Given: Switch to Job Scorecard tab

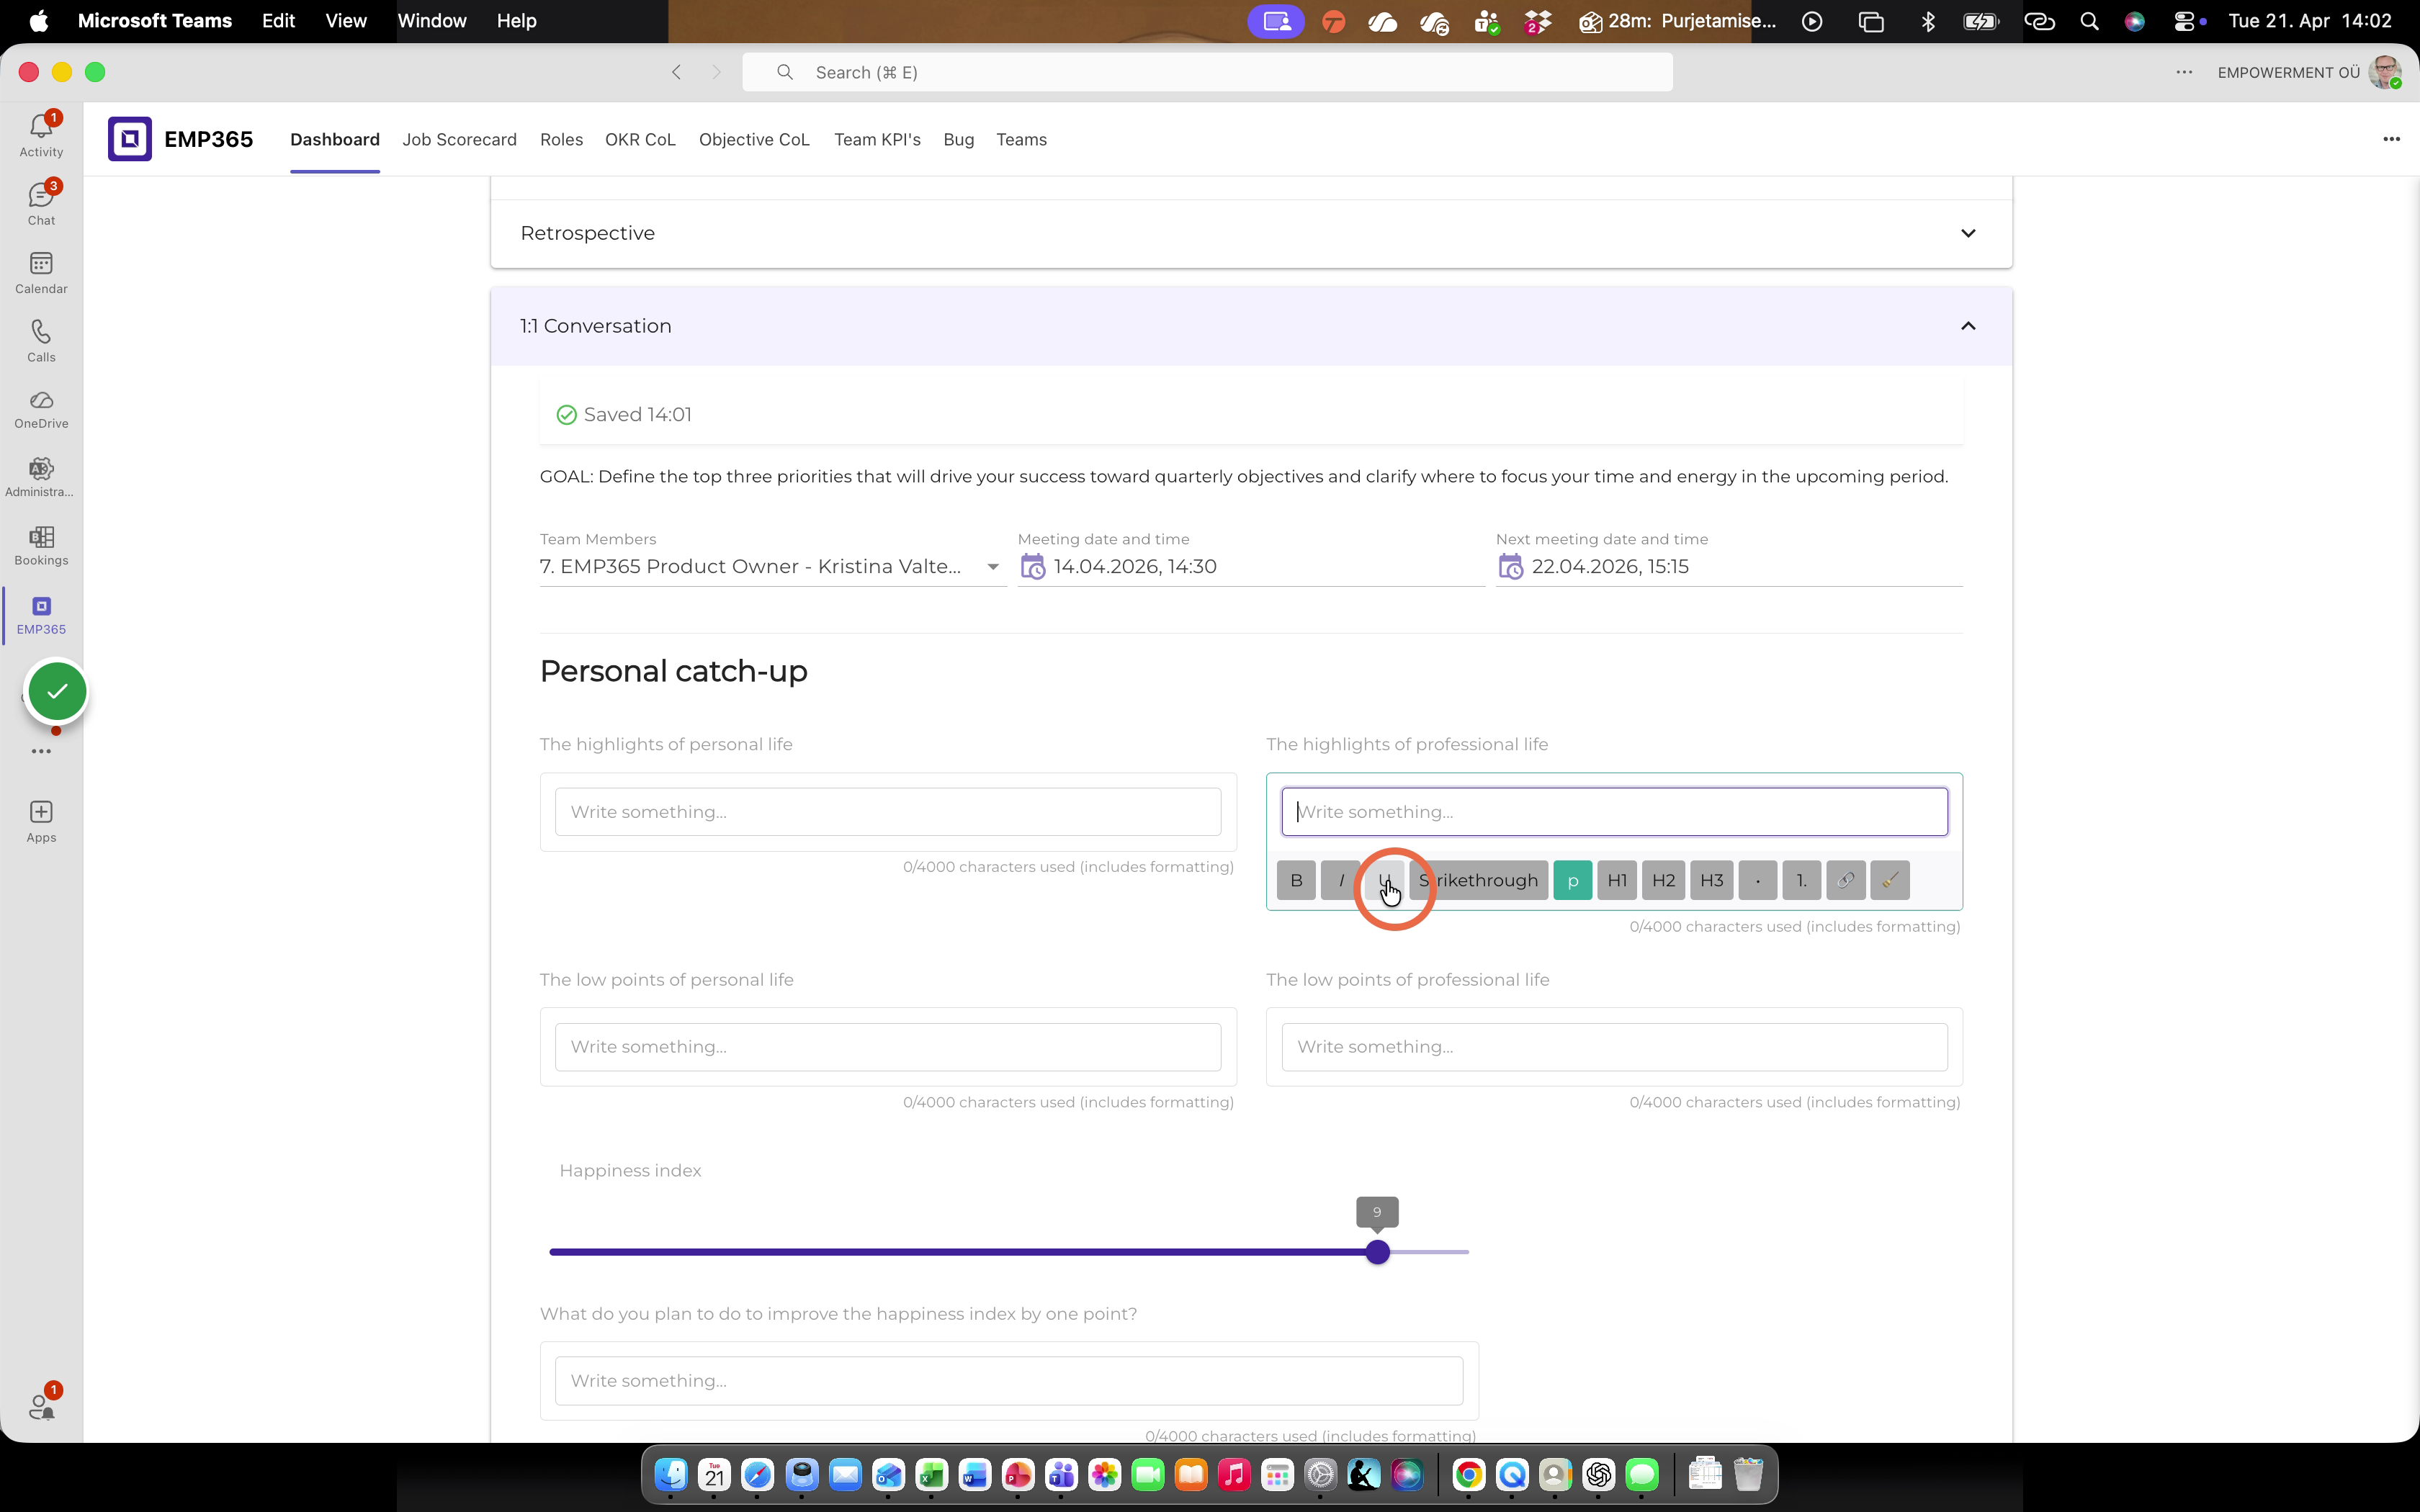Looking at the screenshot, I should tap(459, 140).
